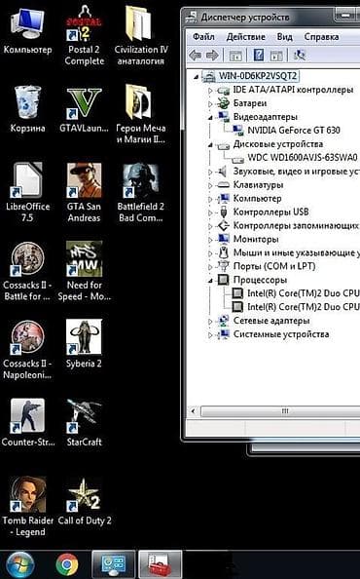Launch the GTAVLauncher shortcut
Viewport: 360px width, 579px height.
pos(84,109)
